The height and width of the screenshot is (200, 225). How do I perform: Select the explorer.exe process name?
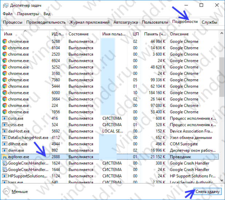coord(19,157)
